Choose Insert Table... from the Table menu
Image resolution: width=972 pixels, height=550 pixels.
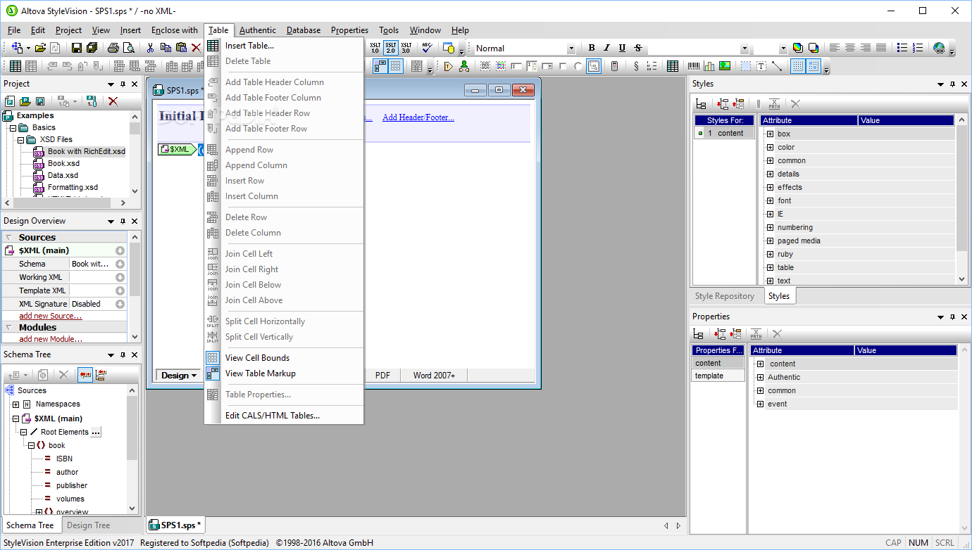click(x=284, y=46)
